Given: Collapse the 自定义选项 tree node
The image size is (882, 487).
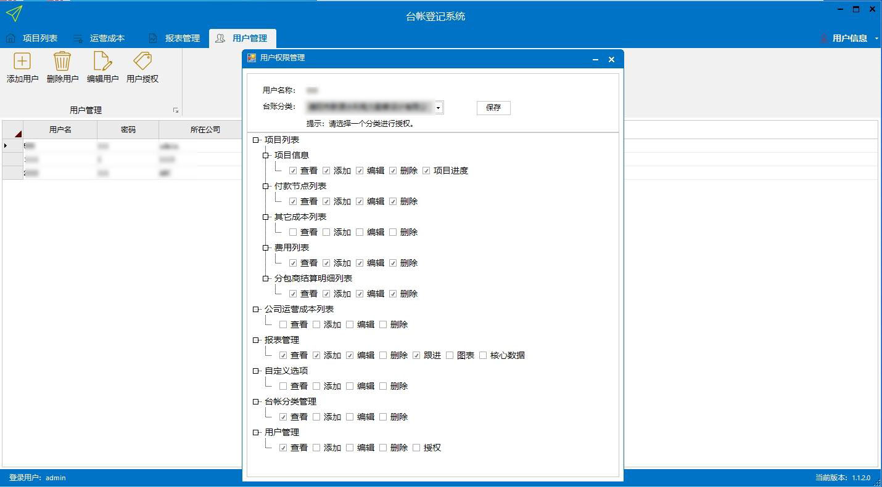Looking at the screenshot, I should pyautogui.click(x=256, y=371).
